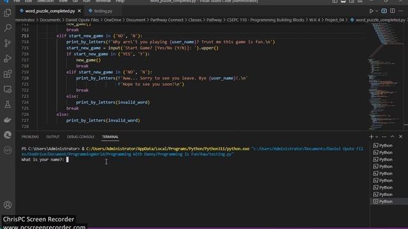Open the Source Control view
The height and width of the screenshot is (229, 408).
click(8, 43)
